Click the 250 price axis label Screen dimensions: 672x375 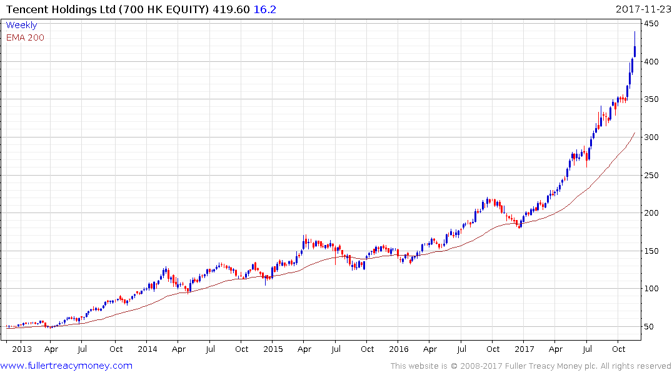tap(651, 175)
